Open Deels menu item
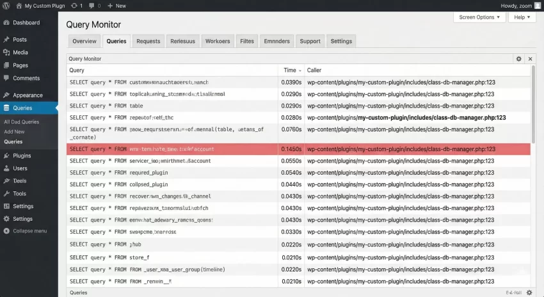The image size is (544, 297). coord(19,181)
